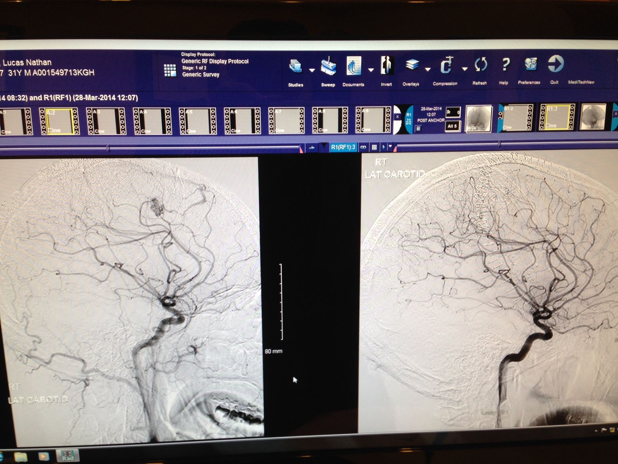Expand the Compression dropdown arrow
The height and width of the screenshot is (464, 618).
click(x=464, y=69)
